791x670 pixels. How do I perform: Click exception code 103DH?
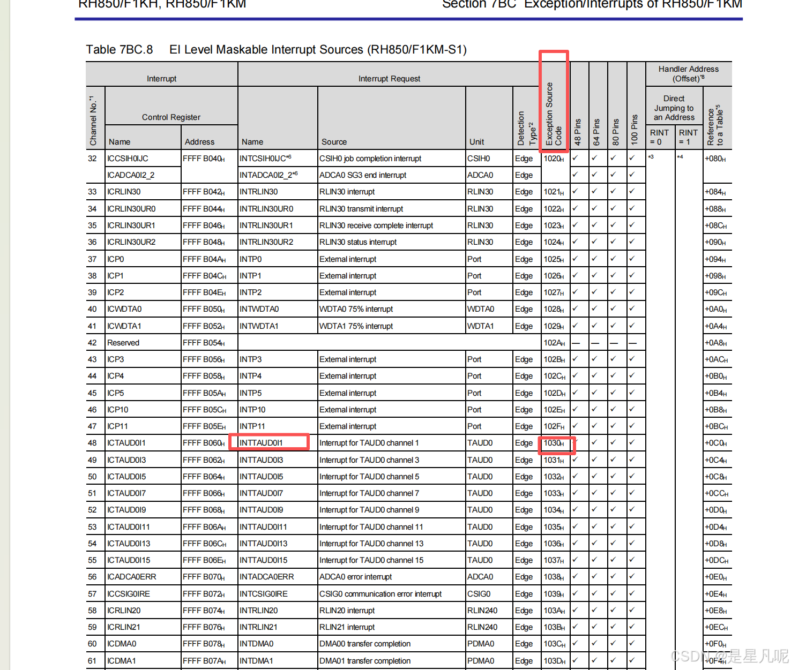tap(555, 661)
